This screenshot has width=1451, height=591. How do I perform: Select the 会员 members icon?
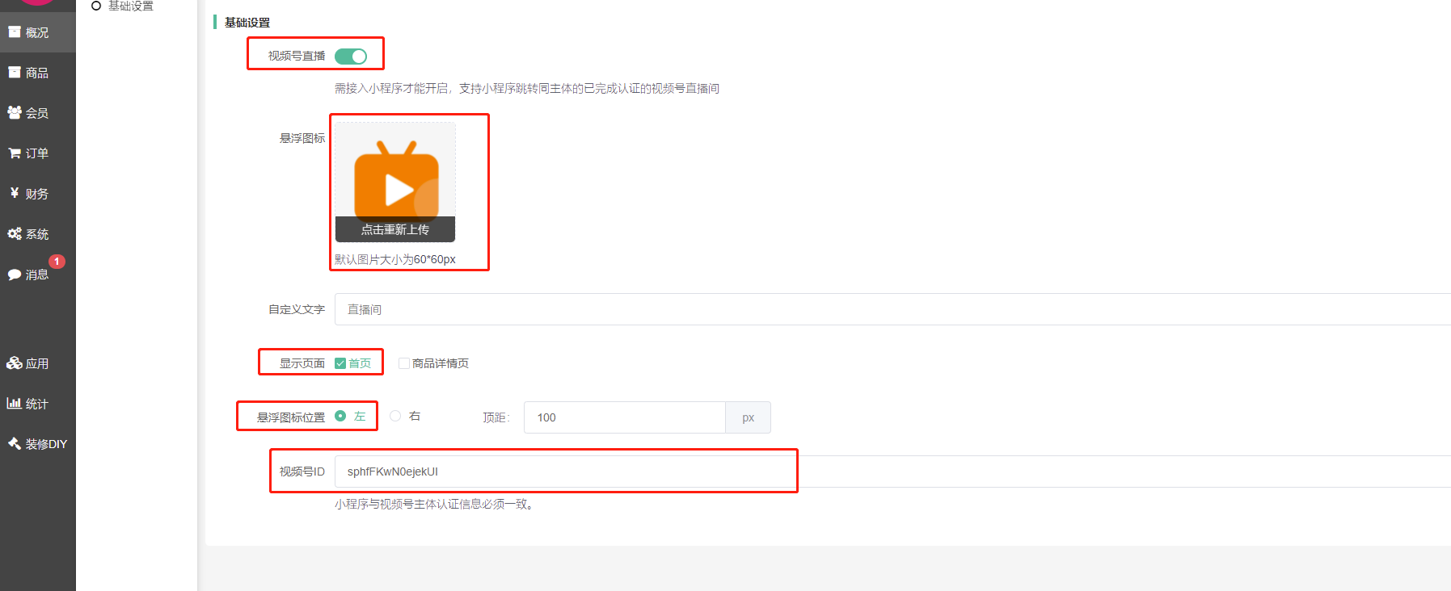click(15, 113)
